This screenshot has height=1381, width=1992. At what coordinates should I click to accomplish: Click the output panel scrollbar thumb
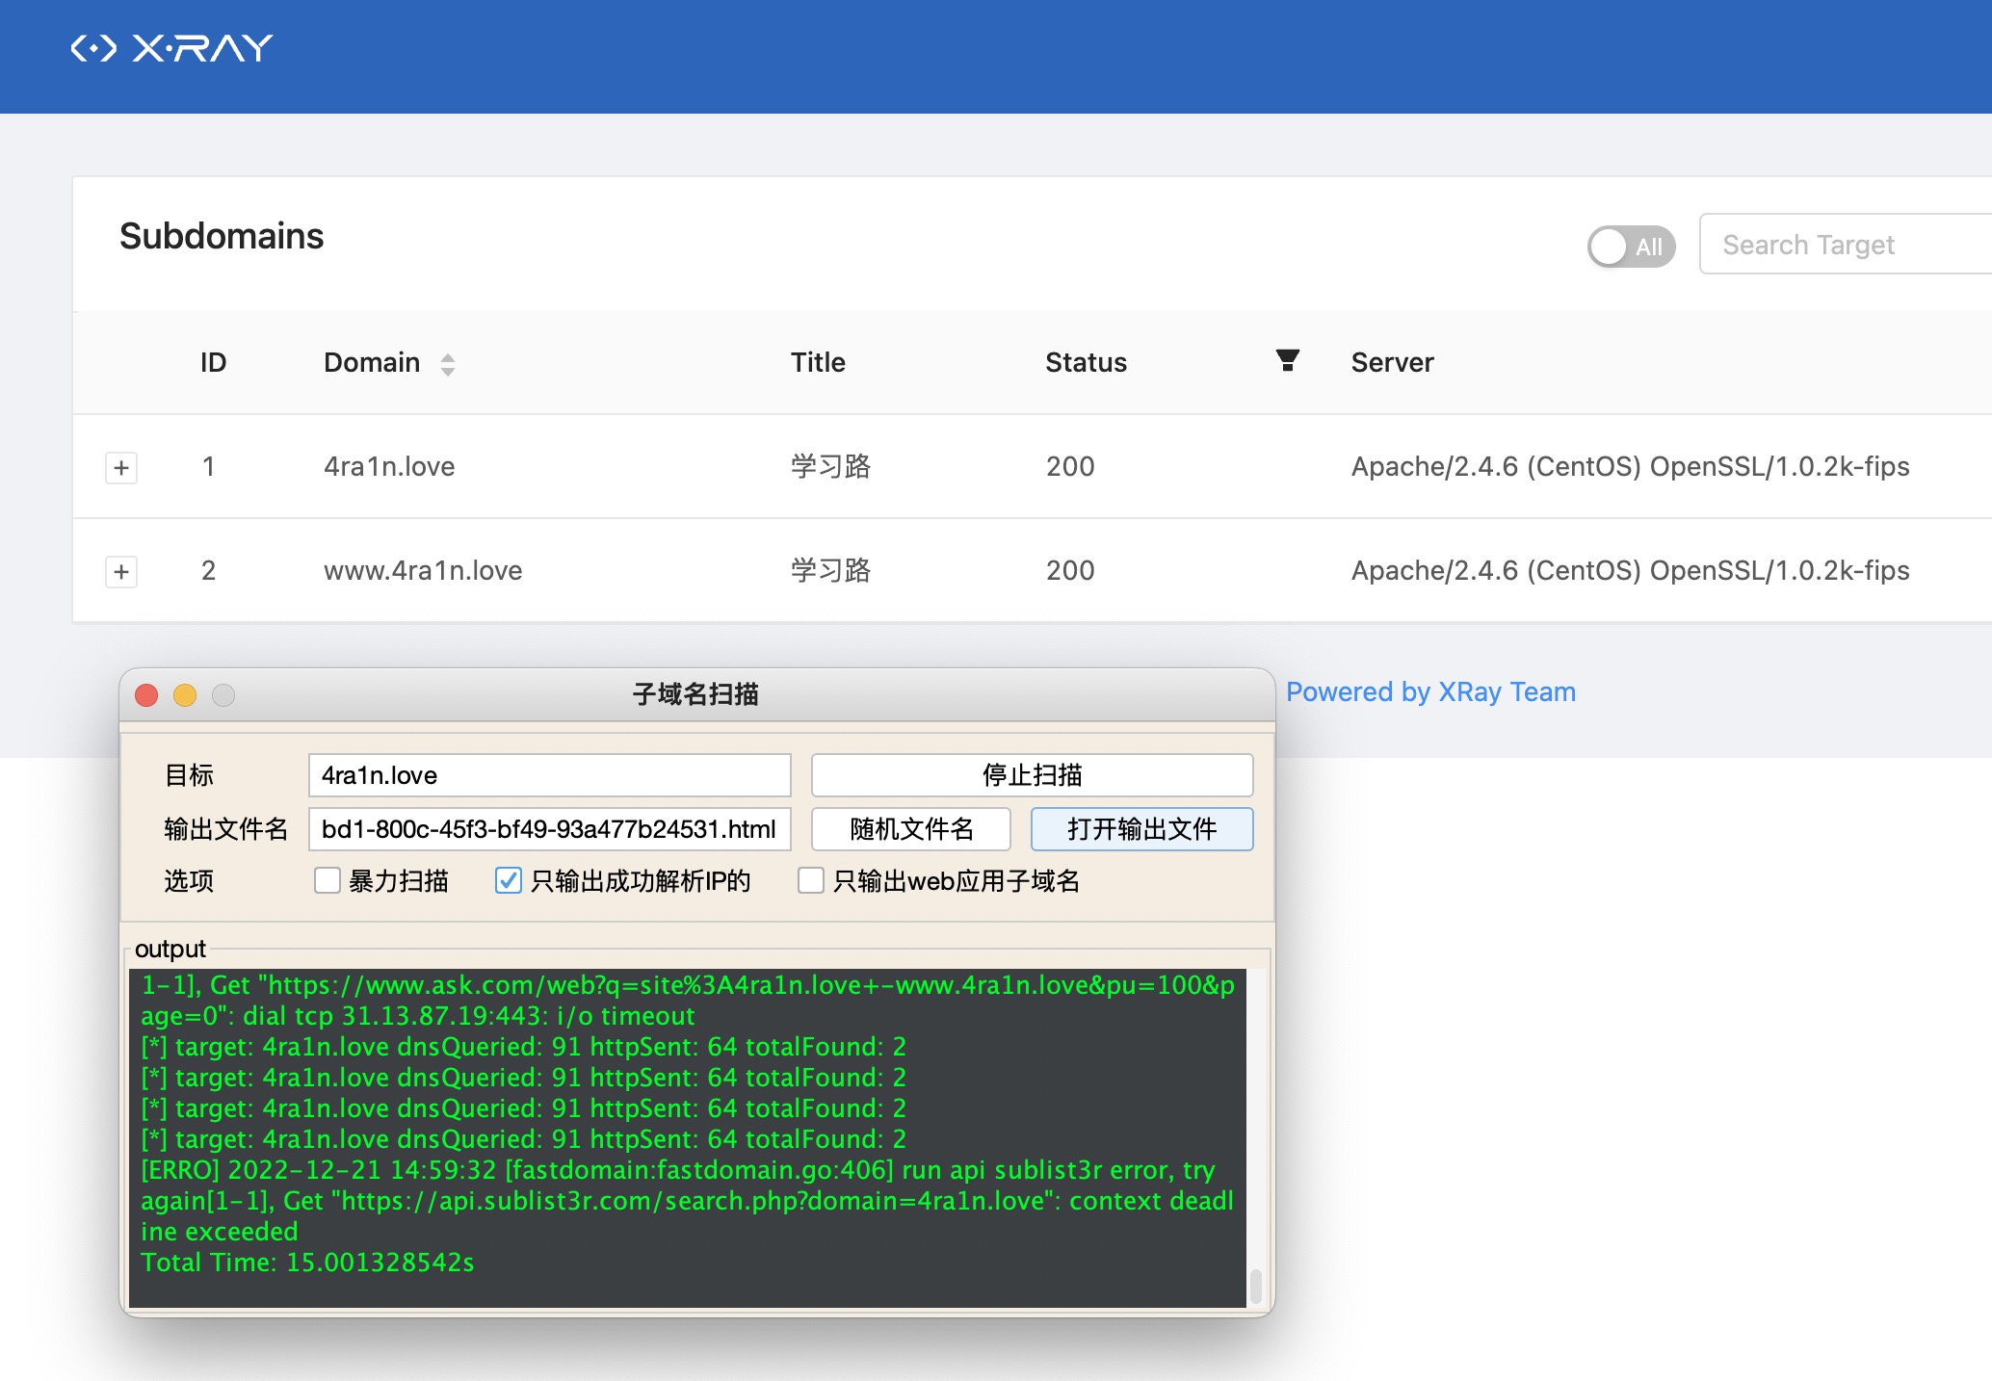point(1255,1286)
